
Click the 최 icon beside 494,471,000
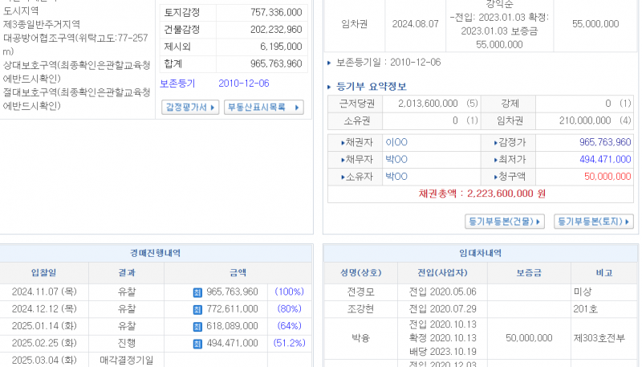[x=197, y=344]
